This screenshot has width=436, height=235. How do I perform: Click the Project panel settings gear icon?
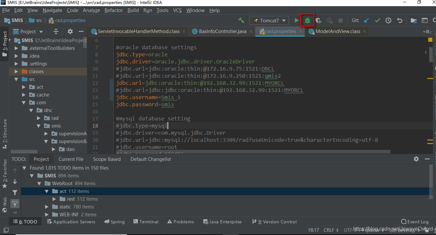(70, 31)
